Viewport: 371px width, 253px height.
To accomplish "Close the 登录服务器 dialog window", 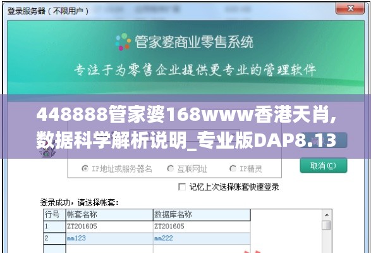I will coord(350,8).
